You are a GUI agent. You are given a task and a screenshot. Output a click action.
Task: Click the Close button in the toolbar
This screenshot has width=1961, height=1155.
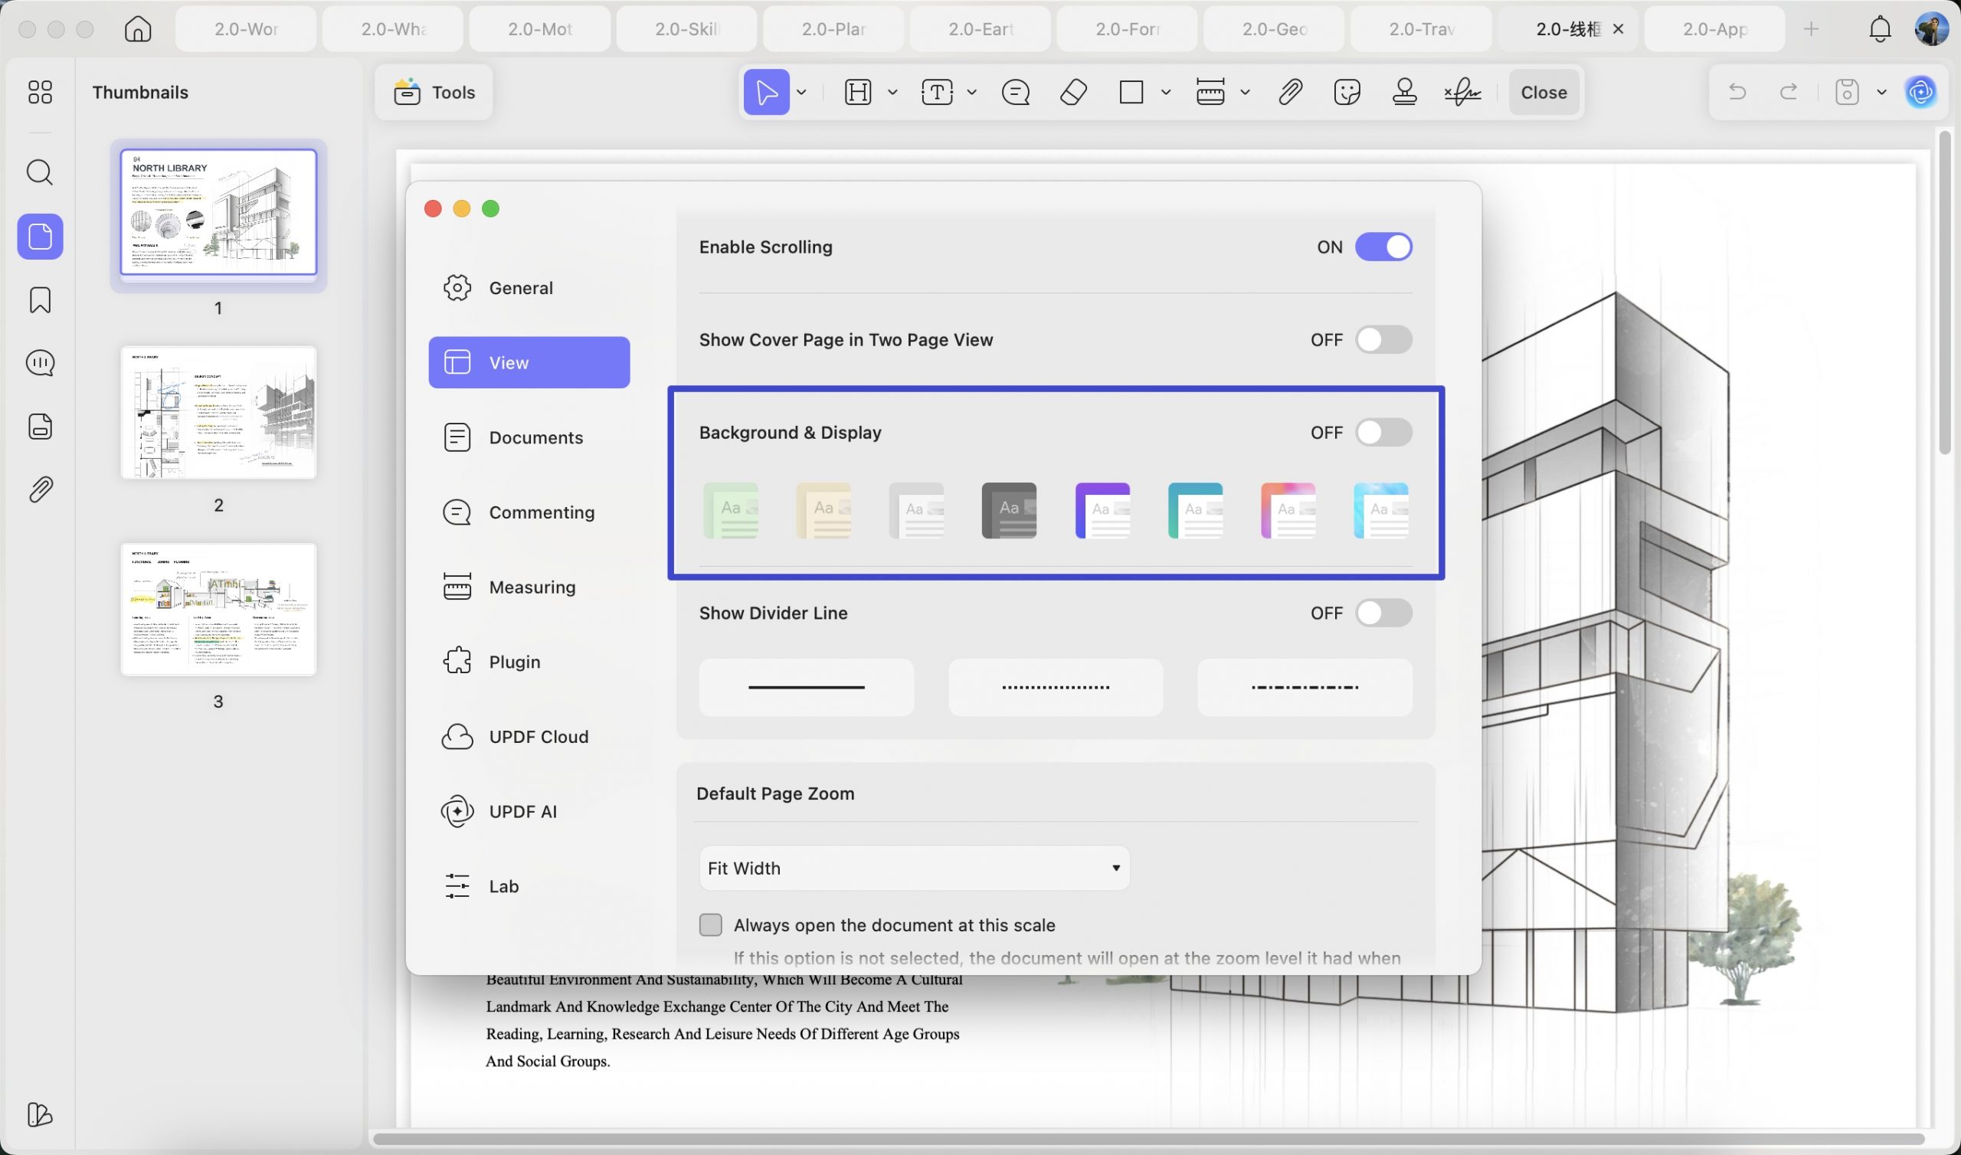coord(1544,92)
